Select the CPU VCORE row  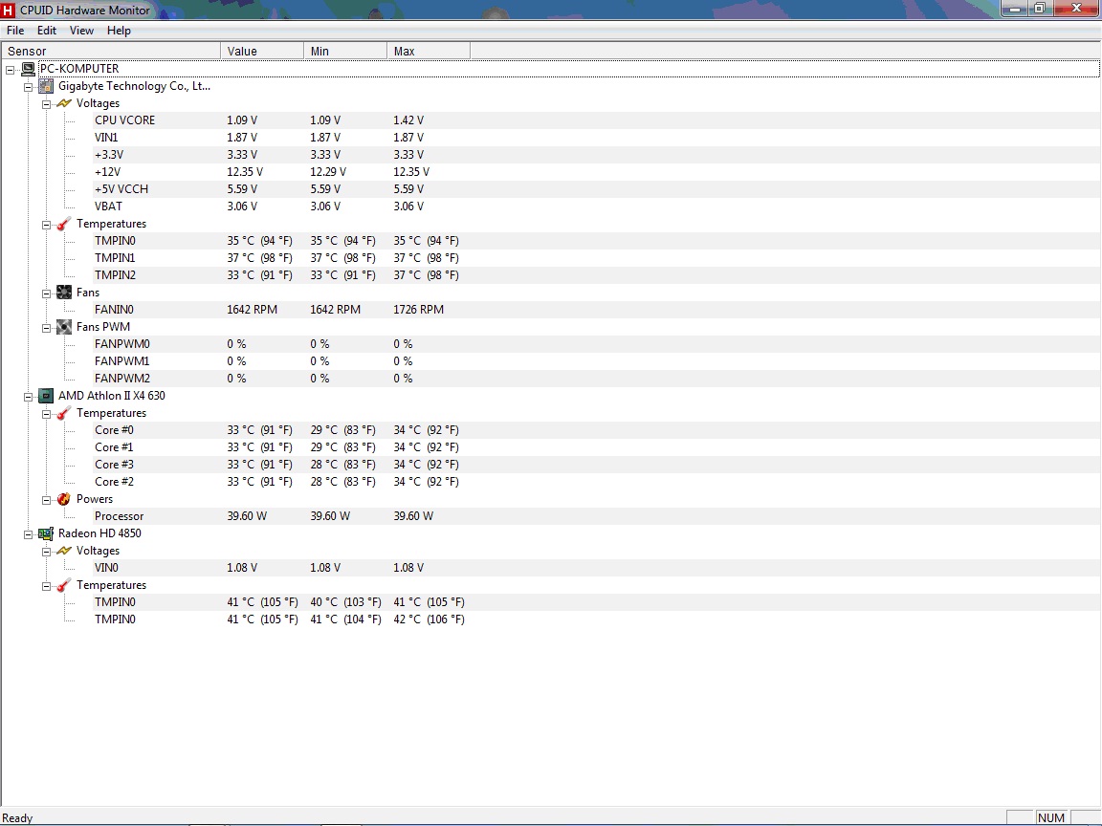(x=124, y=120)
